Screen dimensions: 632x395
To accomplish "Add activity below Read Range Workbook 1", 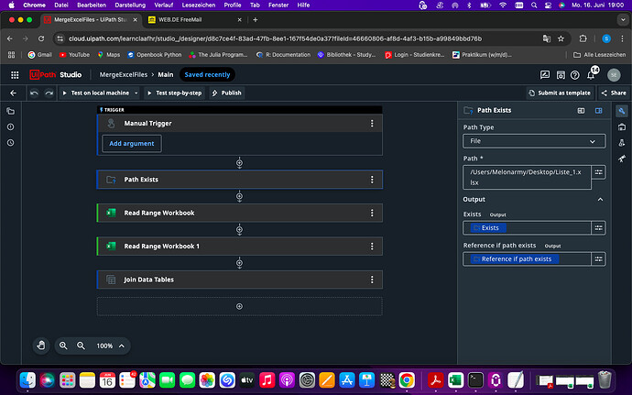I will [x=239, y=263].
